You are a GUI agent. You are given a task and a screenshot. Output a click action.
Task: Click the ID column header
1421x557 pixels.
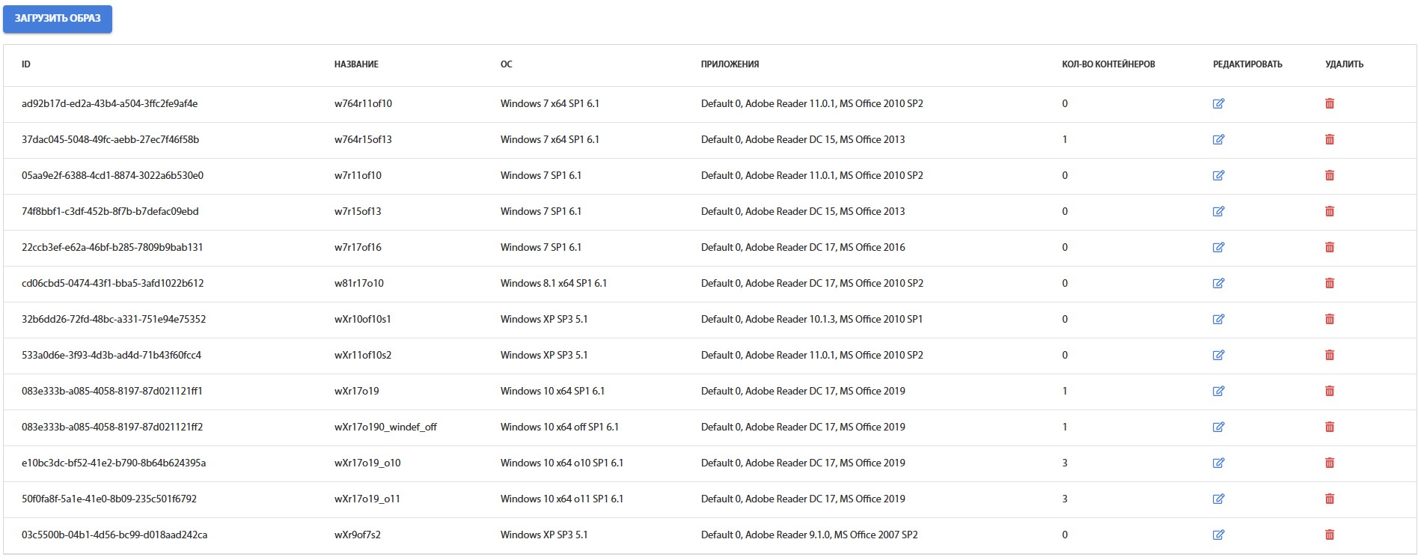(26, 64)
